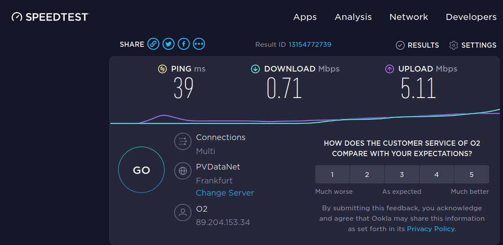The image size is (503, 245).
Task: Share result on Twitter icon
Action: click(169, 44)
